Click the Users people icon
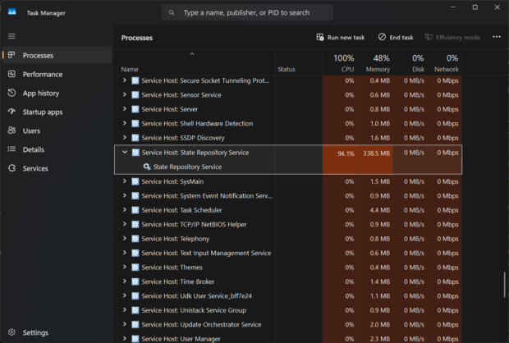This screenshot has height=343, width=509. pos(11,130)
